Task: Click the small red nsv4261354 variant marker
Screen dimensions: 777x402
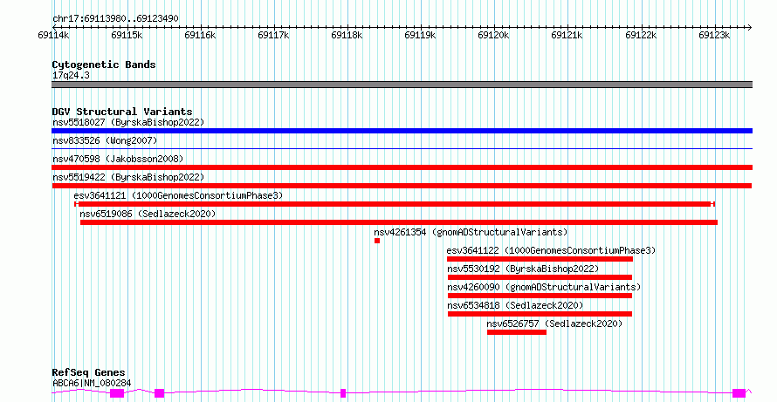Action: (377, 241)
